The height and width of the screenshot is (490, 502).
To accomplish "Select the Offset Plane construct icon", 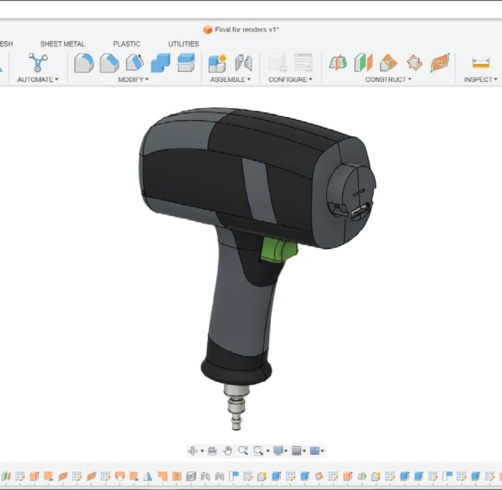I will click(338, 63).
